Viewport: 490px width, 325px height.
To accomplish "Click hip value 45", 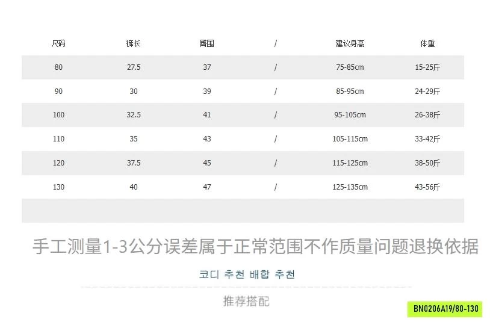I will click(x=207, y=163).
